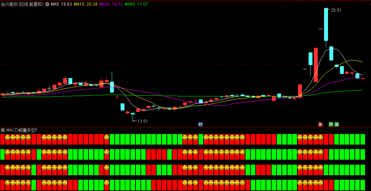Click the green 减 marker icon

pyautogui.click(x=336, y=125)
